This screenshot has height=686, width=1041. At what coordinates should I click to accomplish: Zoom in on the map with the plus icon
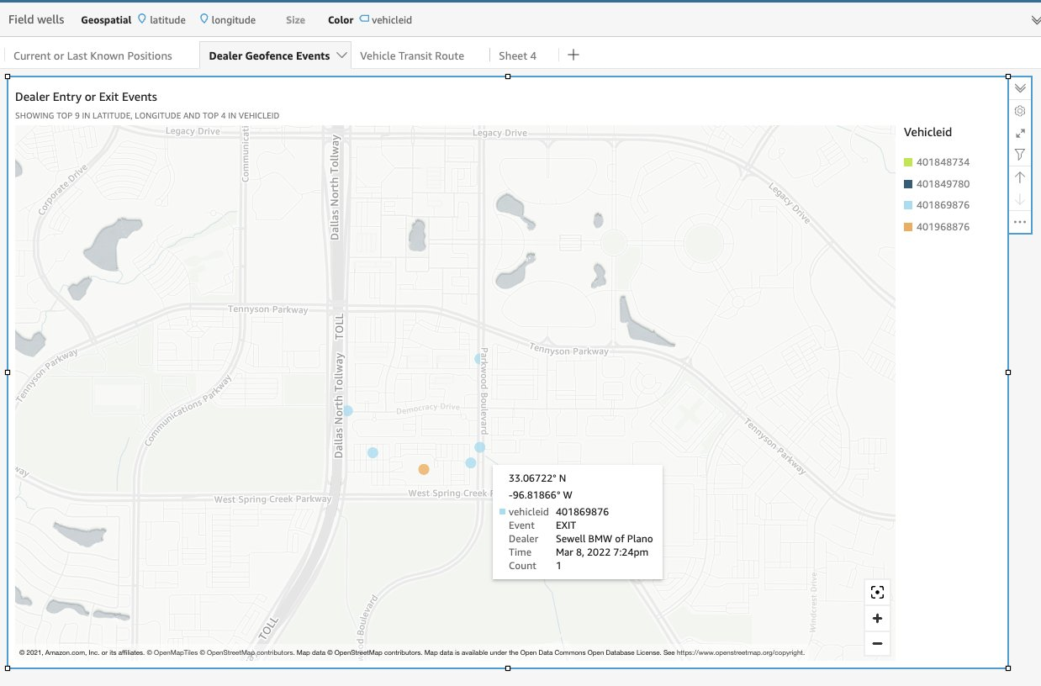[x=877, y=618]
